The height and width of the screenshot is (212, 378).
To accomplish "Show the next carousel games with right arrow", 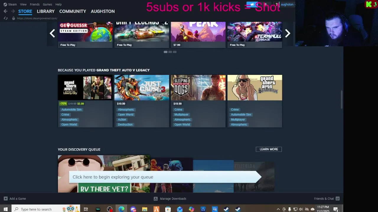I will 288,33.
